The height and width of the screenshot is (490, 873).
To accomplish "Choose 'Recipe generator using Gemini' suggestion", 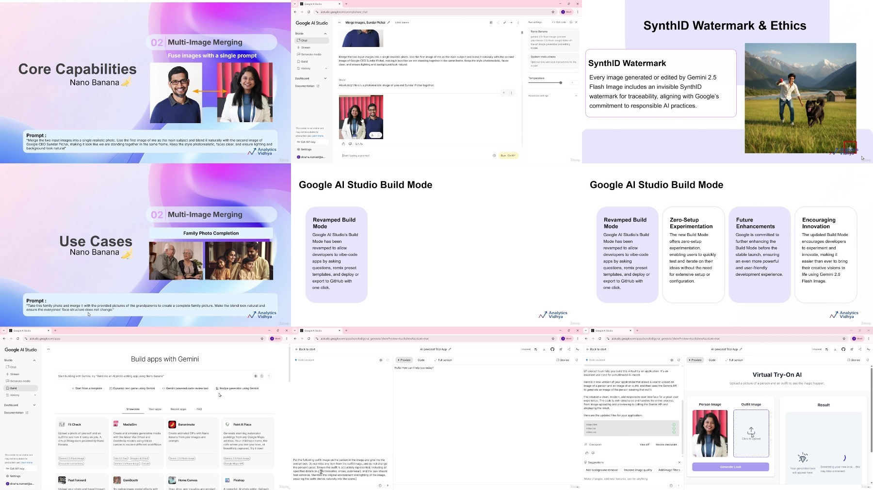I will point(237,388).
